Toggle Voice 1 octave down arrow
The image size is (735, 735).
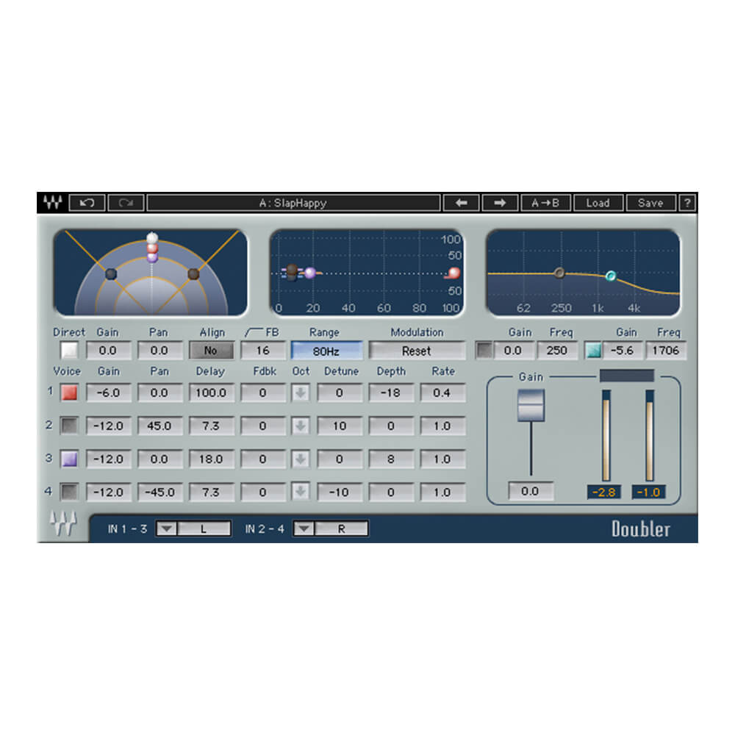click(x=301, y=392)
